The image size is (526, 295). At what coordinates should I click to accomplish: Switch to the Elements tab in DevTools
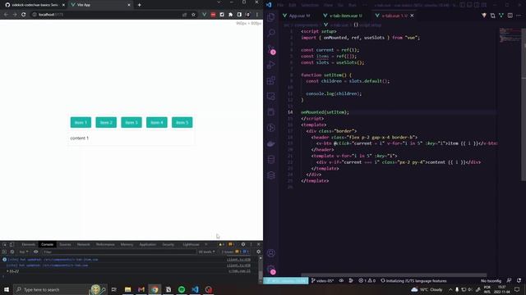[x=28, y=244]
